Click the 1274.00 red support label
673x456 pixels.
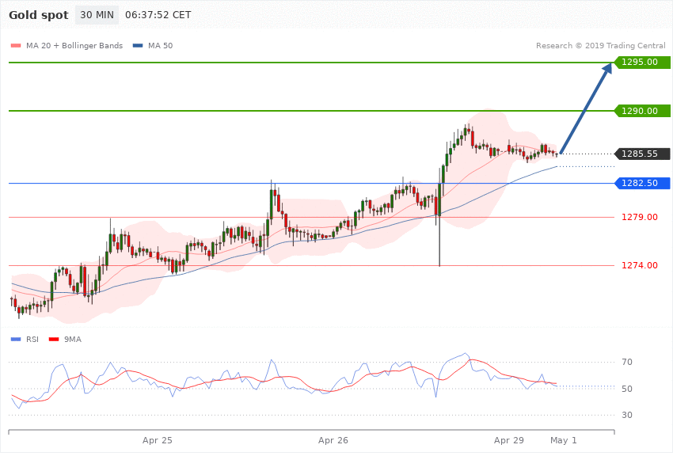coord(640,265)
